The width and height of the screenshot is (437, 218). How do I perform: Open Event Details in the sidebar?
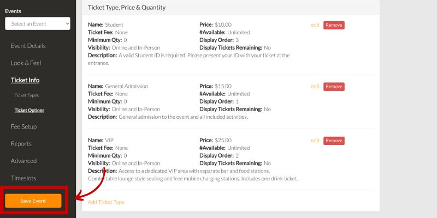coord(28,46)
